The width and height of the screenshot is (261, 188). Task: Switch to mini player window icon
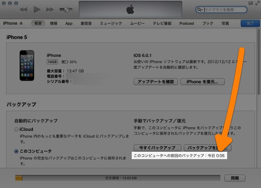(x=250, y=3)
